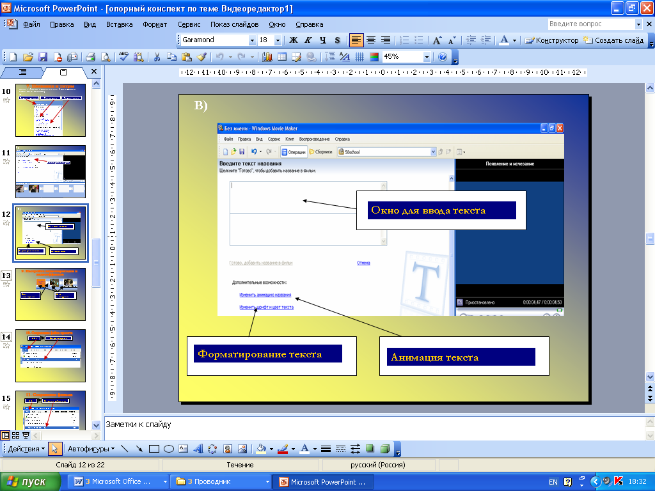The width and height of the screenshot is (655, 491).
Task: Toggle the Select Objects arrow pointer
Action: coord(55,449)
